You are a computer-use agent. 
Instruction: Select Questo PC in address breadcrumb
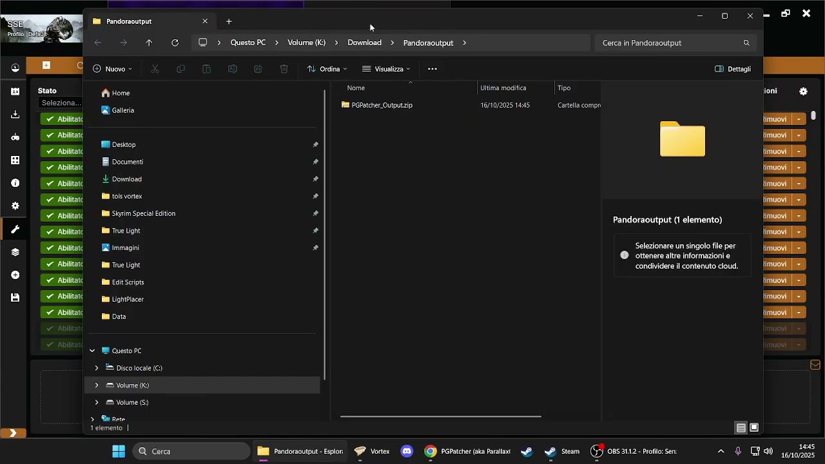pos(248,43)
